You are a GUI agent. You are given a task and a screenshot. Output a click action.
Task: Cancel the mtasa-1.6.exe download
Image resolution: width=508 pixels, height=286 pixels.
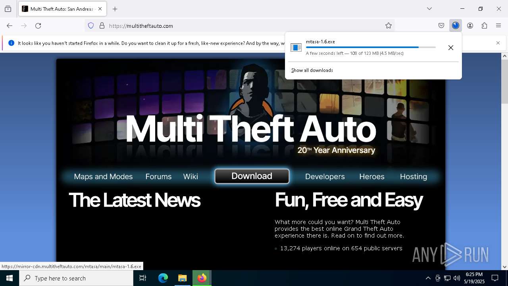[451, 48]
